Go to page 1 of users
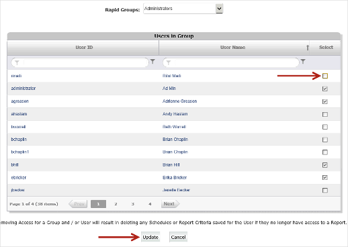Screen dimensions: 348x247 click(98, 204)
